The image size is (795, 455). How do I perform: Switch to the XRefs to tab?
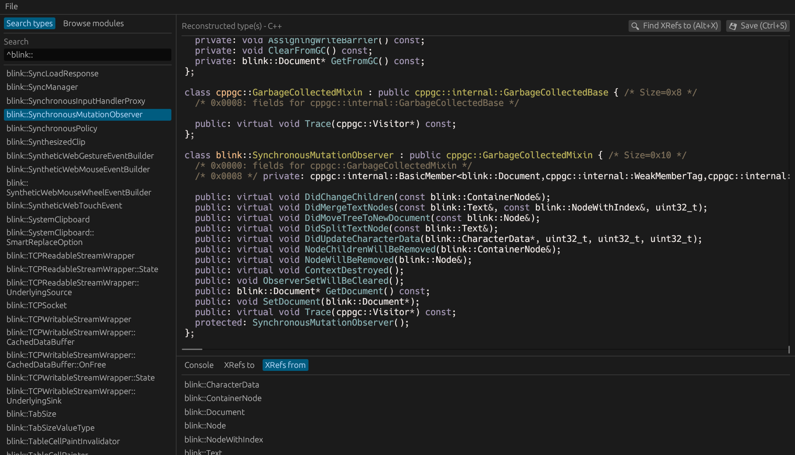239,365
